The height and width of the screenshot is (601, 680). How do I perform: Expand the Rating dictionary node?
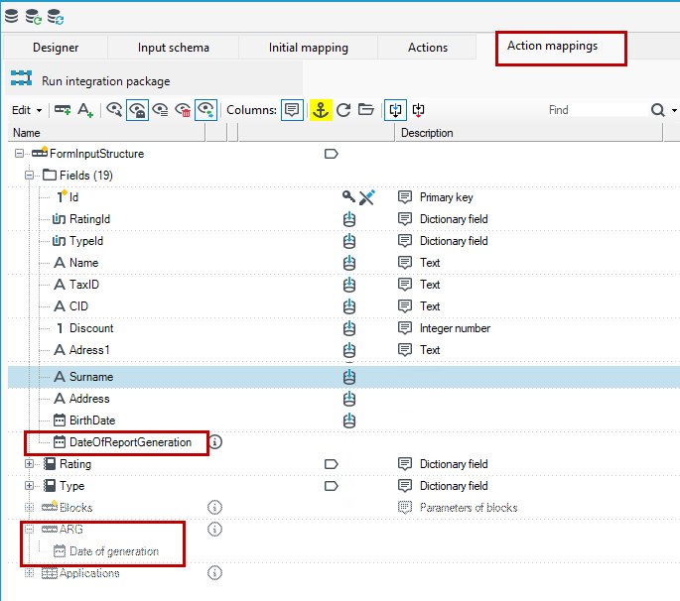point(29,463)
